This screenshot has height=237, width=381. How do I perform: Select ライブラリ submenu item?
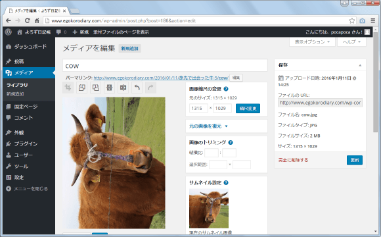[17, 85]
